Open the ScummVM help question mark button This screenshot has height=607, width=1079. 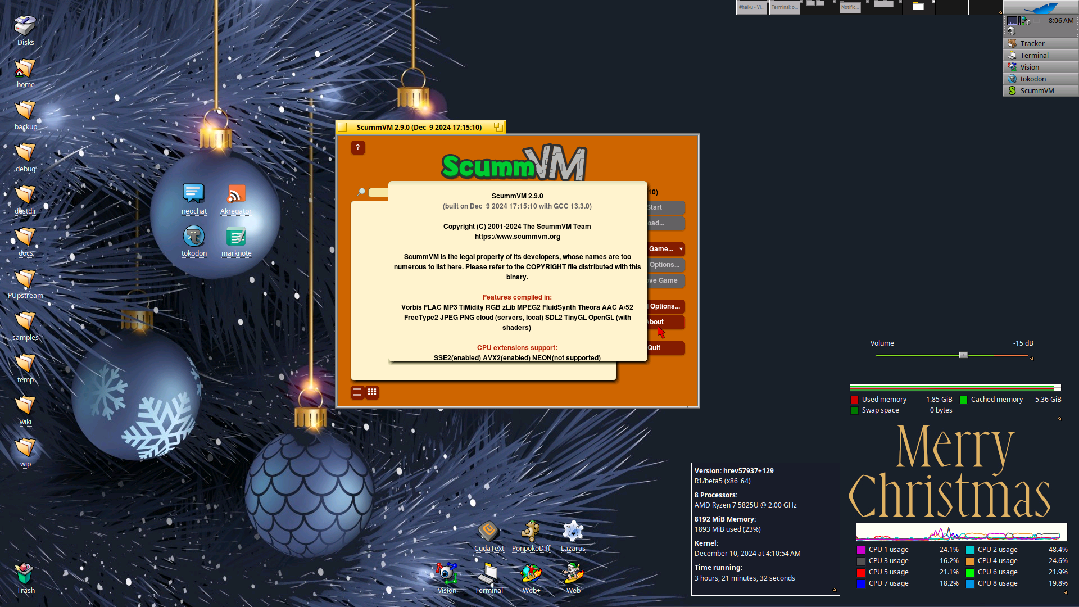(358, 147)
